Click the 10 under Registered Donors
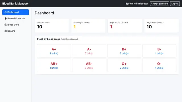The width and height of the screenshot is (182, 102). (x=149, y=27)
